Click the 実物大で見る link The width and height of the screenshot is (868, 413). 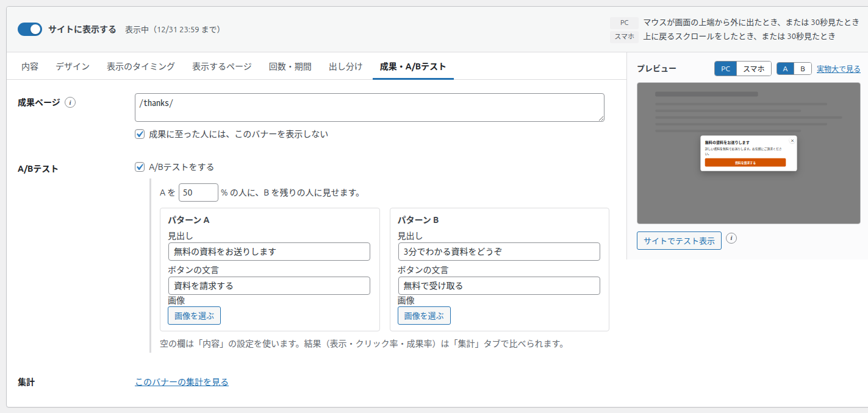(839, 69)
